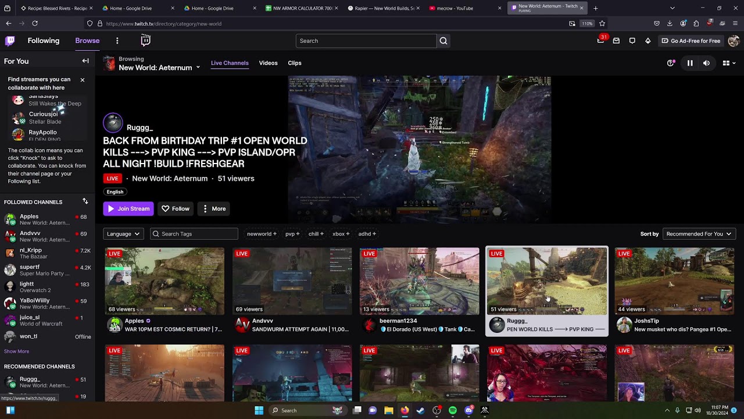This screenshot has height=419, width=744.
Task: Sort followed channels with the arrows icon
Action: [x=85, y=201]
